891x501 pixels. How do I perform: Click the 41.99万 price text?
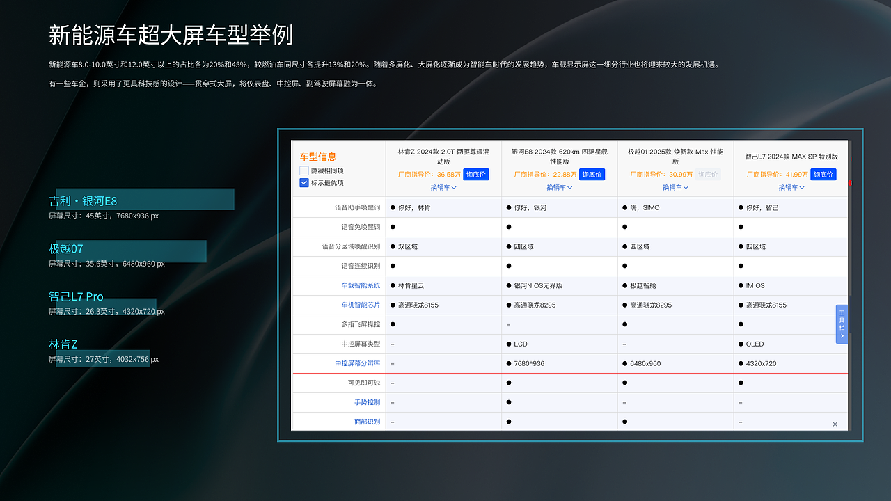pos(796,175)
